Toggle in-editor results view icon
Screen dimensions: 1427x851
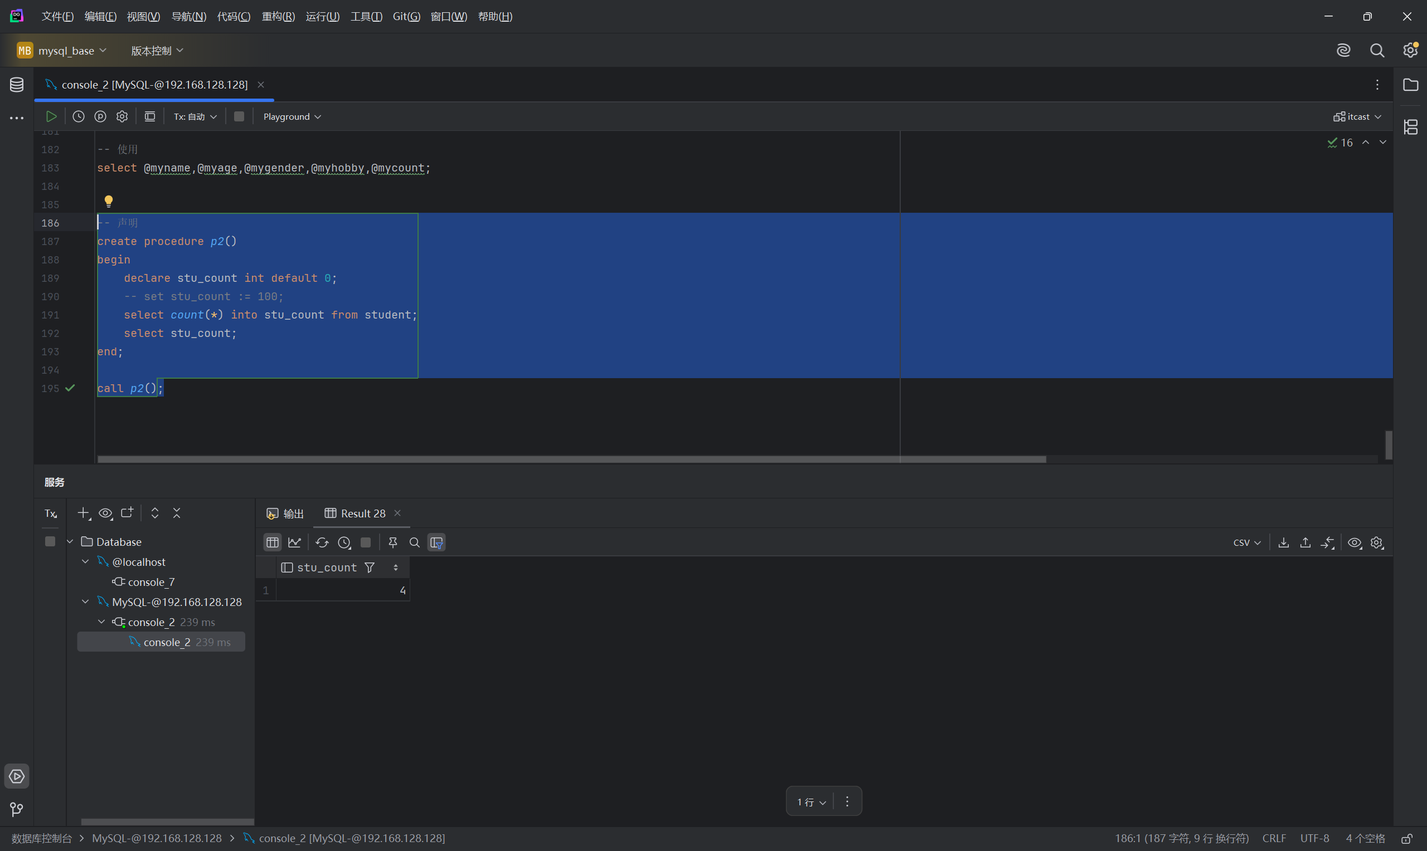[150, 116]
